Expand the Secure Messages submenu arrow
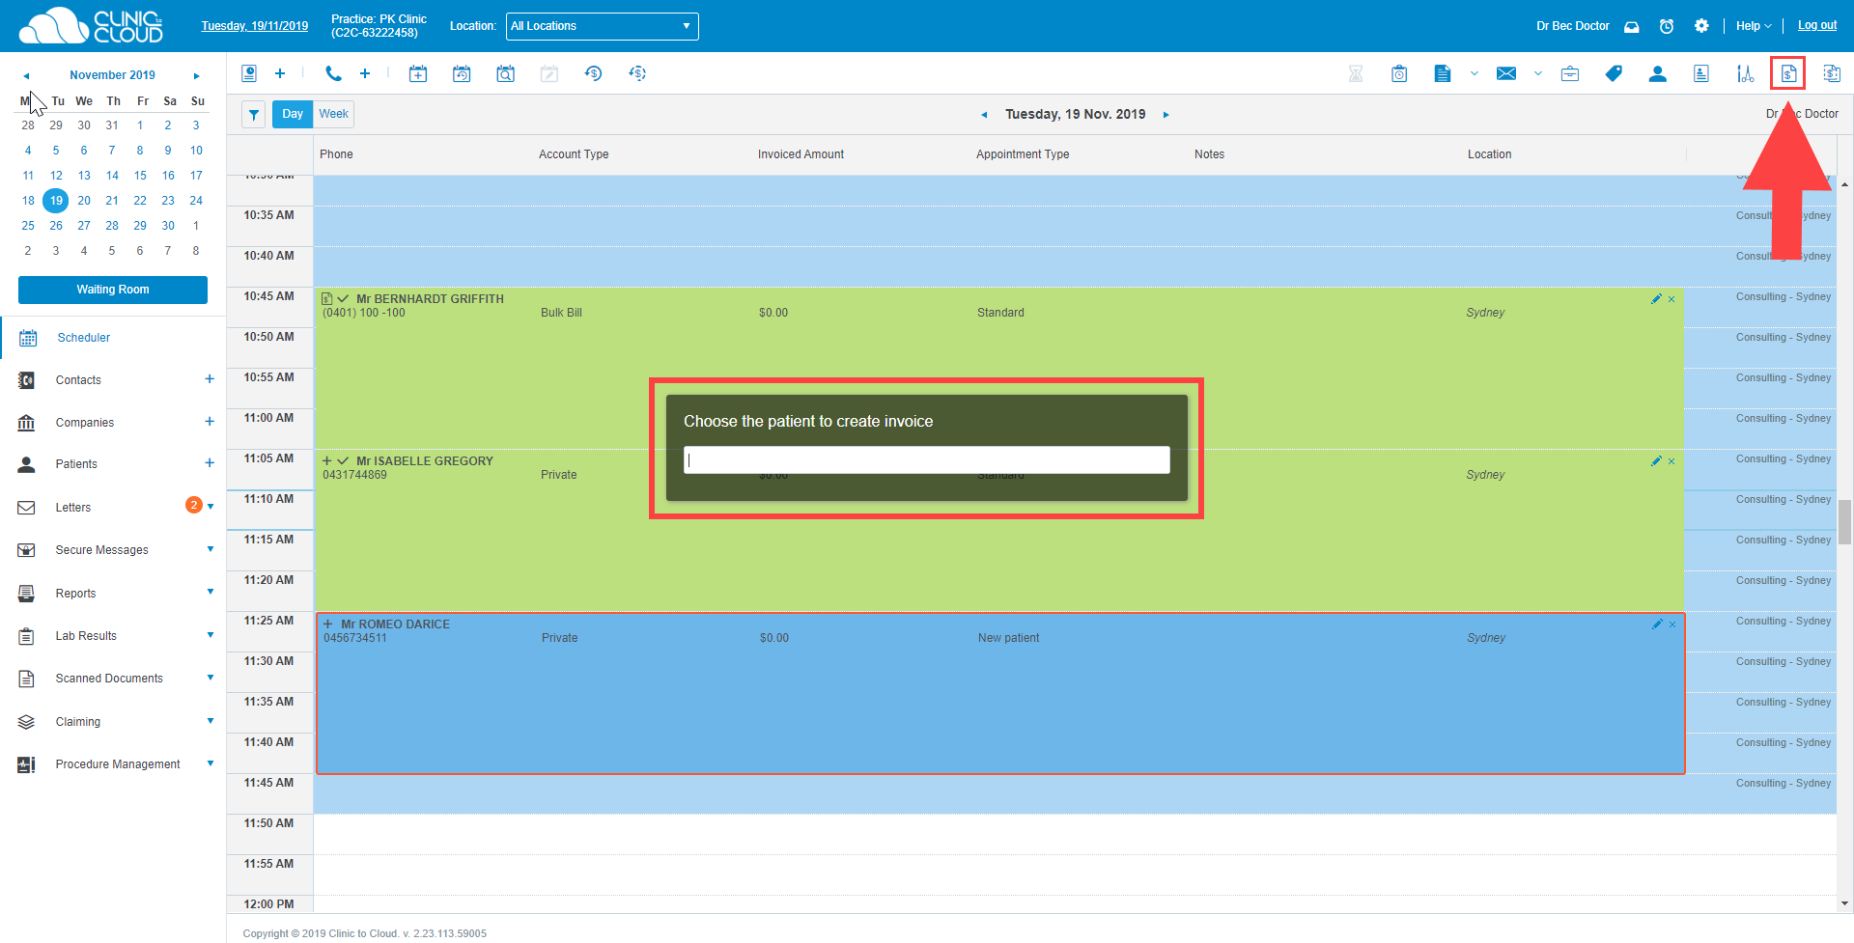Viewport: 1854px width, 943px height. pyautogui.click(x=211, y=549)
